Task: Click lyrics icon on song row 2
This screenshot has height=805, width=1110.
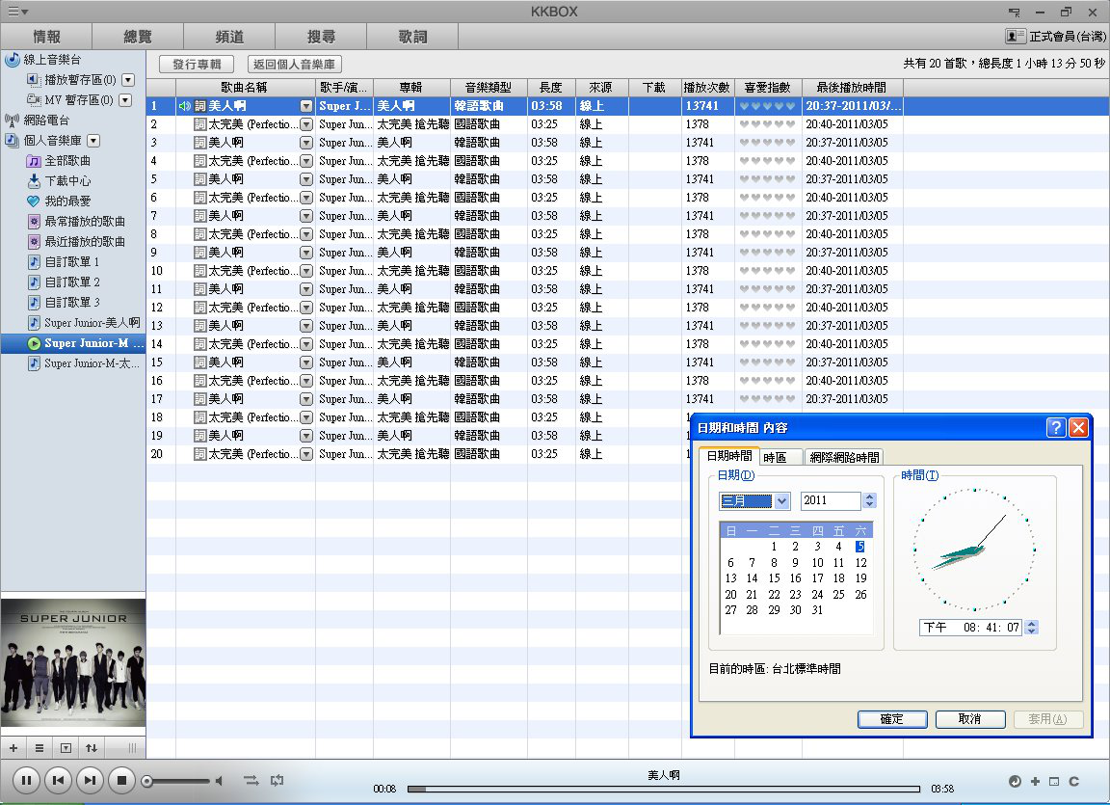Action: pos(200,124)
